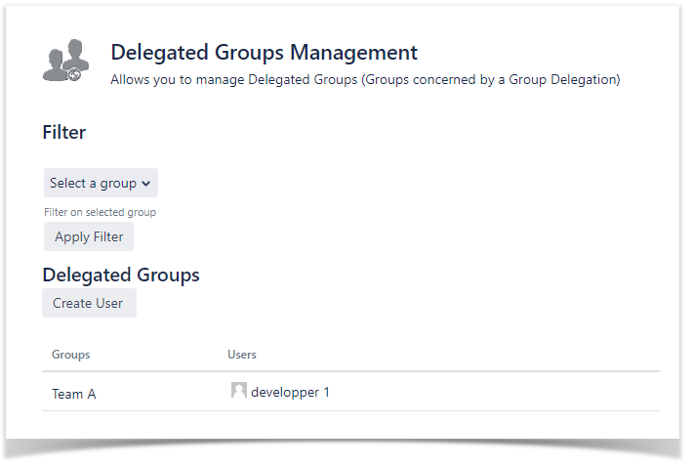This screenshot has width=693, height=467.
Task: Click the Delegated Groups Management title
Action: (x=264, y=53)
